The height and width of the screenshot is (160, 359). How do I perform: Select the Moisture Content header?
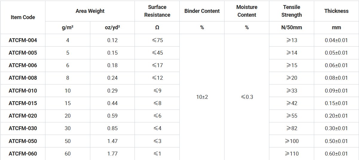point(247,11)
